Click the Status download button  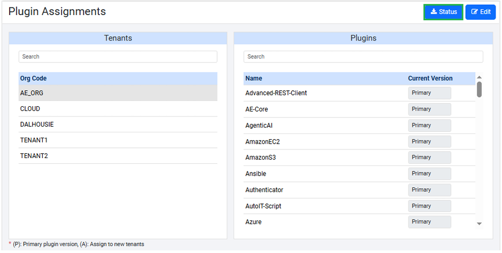443,12
